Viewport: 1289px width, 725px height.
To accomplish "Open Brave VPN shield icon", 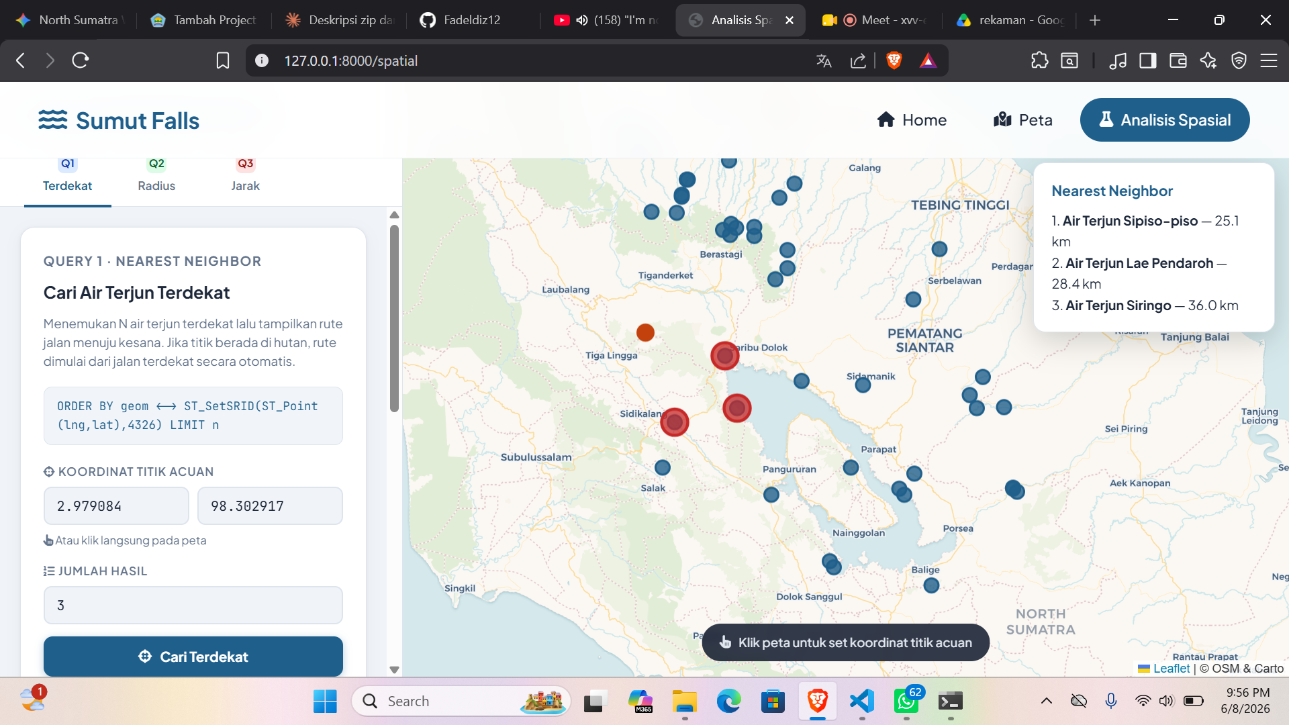I will coord(1239,61).
